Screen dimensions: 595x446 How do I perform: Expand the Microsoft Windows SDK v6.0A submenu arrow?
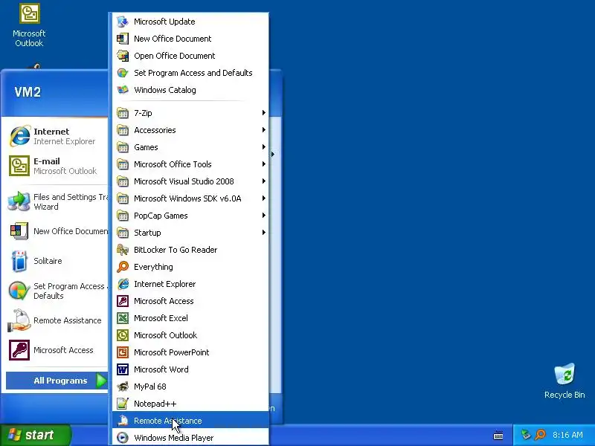pyautogui.click(x=263, y=198)
